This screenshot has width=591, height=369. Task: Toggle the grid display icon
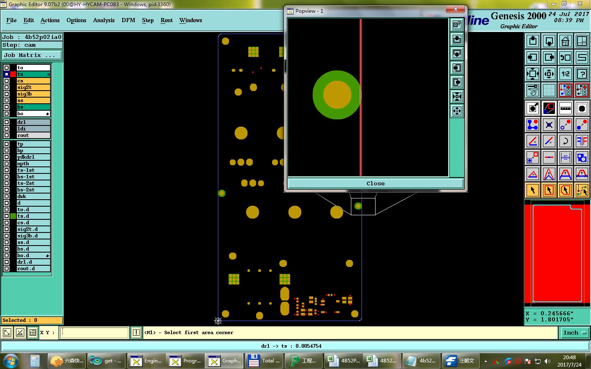549,90
